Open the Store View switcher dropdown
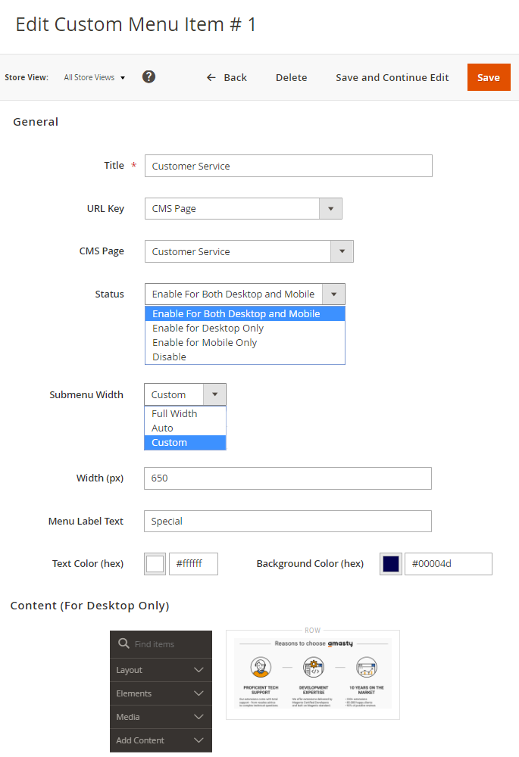The width and height of the screenshot is (519, 757). tap(95, 77)
